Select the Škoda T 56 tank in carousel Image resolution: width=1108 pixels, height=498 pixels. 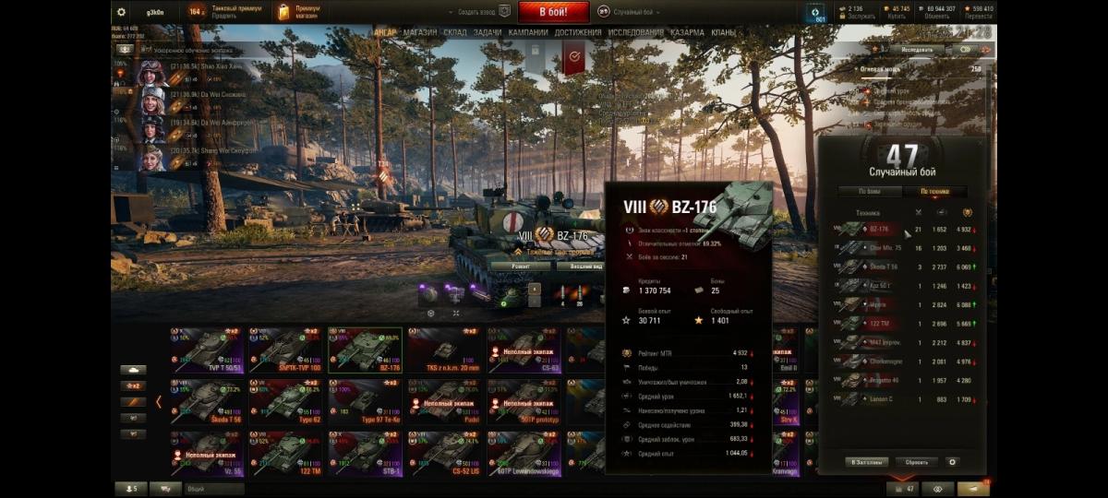pyautogui.click(x=206, y=401)
